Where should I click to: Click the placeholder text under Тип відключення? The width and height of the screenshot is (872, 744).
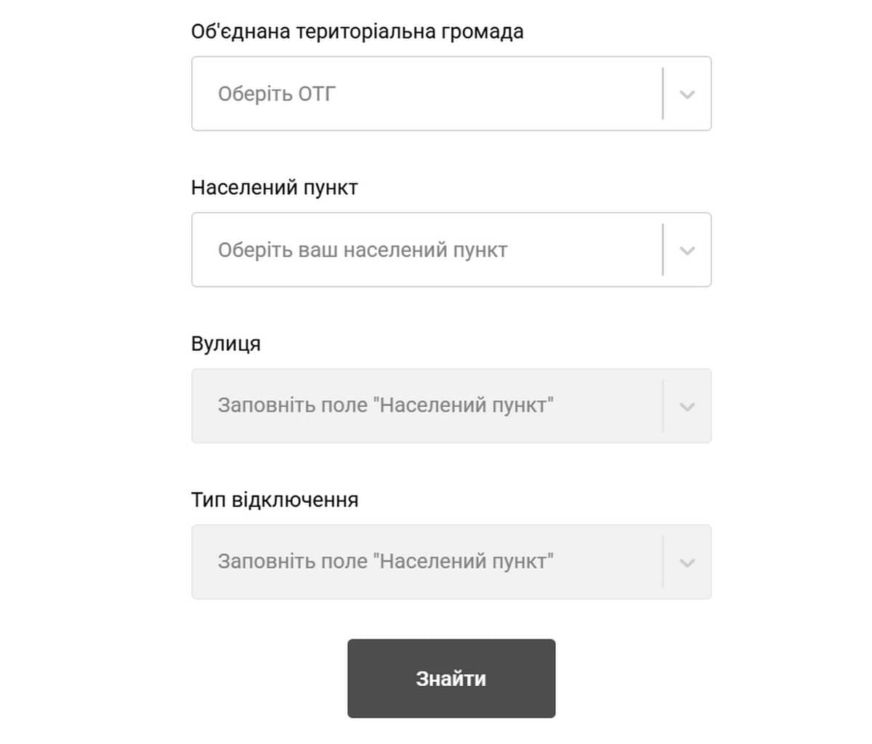(x=385, y=562)
